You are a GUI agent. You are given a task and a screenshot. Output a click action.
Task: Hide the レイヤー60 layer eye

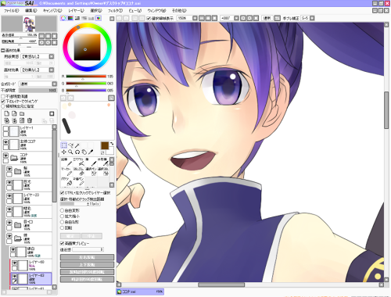[x=15, y=263]
